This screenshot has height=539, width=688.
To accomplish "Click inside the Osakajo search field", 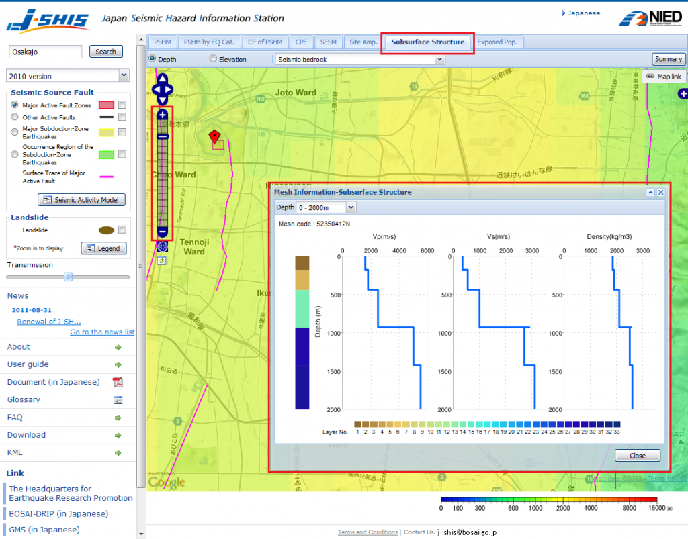I will click(x=44, y=51).
